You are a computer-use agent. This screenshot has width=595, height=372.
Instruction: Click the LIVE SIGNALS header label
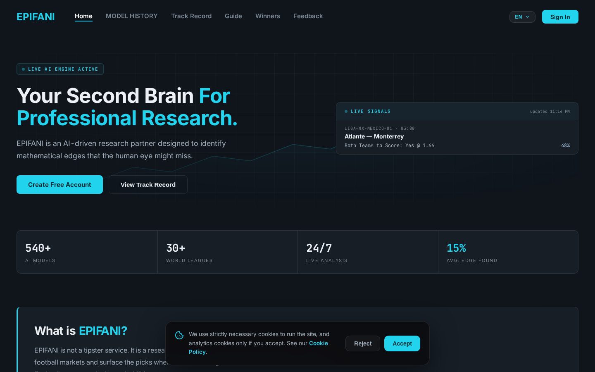pyautogui.click(x=370, y=112)
